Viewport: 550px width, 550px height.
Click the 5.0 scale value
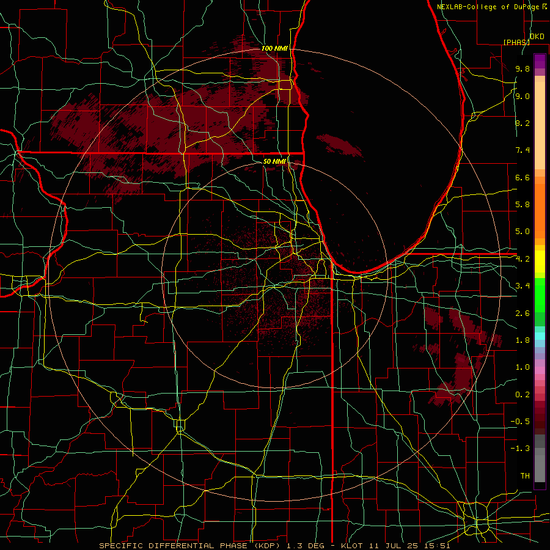[x=522, y=232]
